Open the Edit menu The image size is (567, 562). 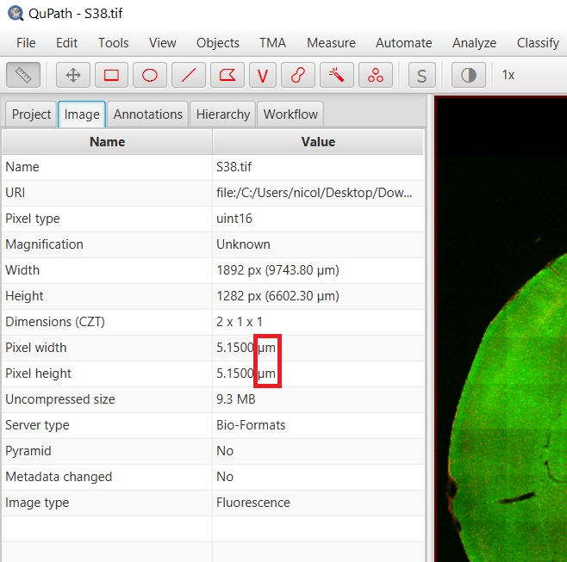click(66, 43)
